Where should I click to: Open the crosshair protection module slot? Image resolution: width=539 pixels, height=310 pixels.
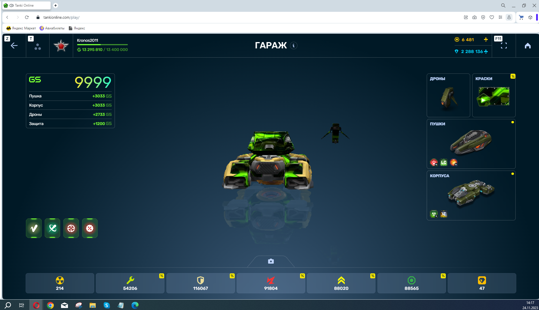click(71, 228)
